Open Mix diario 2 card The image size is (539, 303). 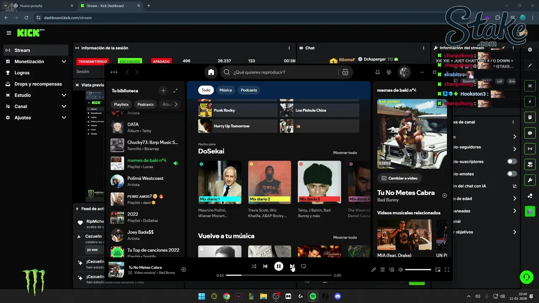(x=269, y=189)
